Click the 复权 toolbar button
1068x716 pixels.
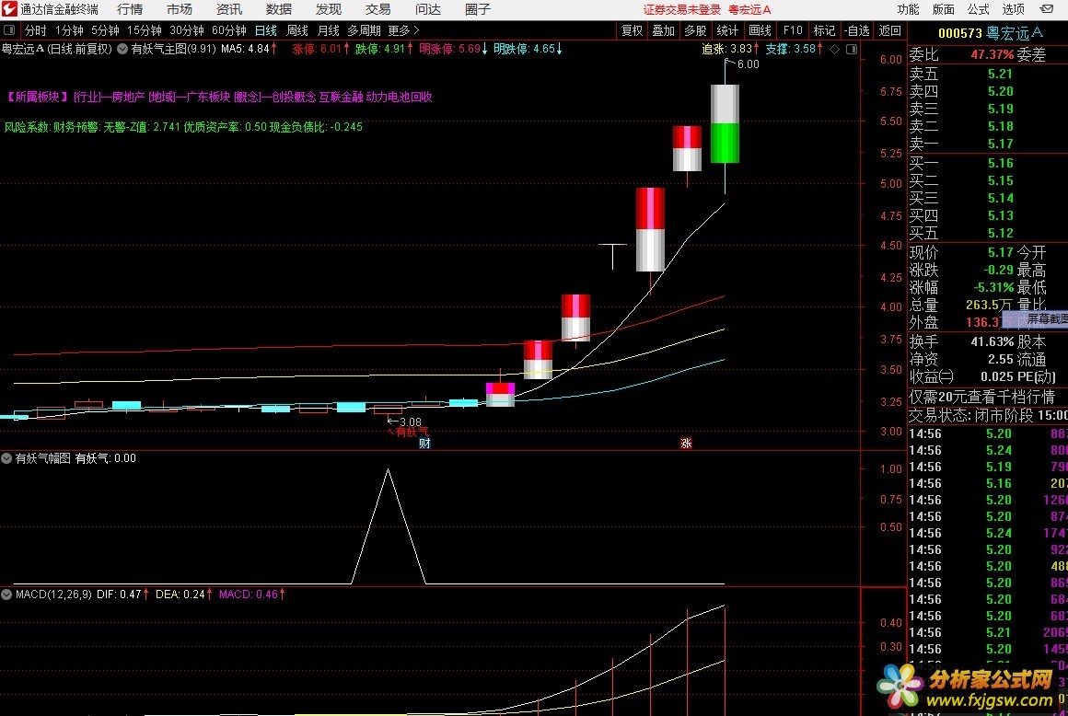[632, 30]
